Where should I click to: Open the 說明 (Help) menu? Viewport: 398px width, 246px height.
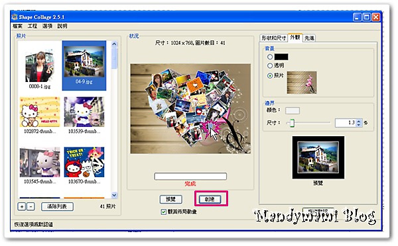62,26
